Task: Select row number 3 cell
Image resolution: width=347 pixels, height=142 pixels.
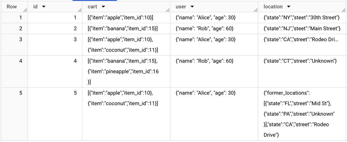Action: [x=14, y=45]
